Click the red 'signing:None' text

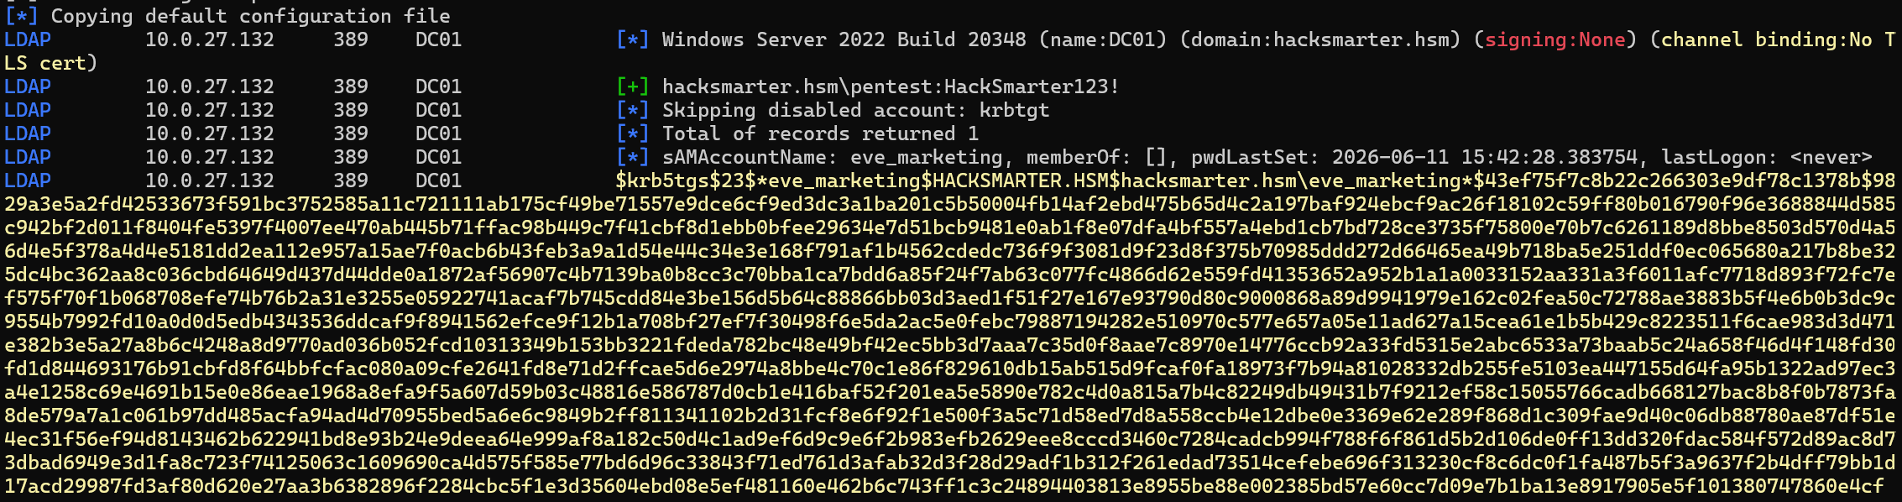(x=1555, y=39)
